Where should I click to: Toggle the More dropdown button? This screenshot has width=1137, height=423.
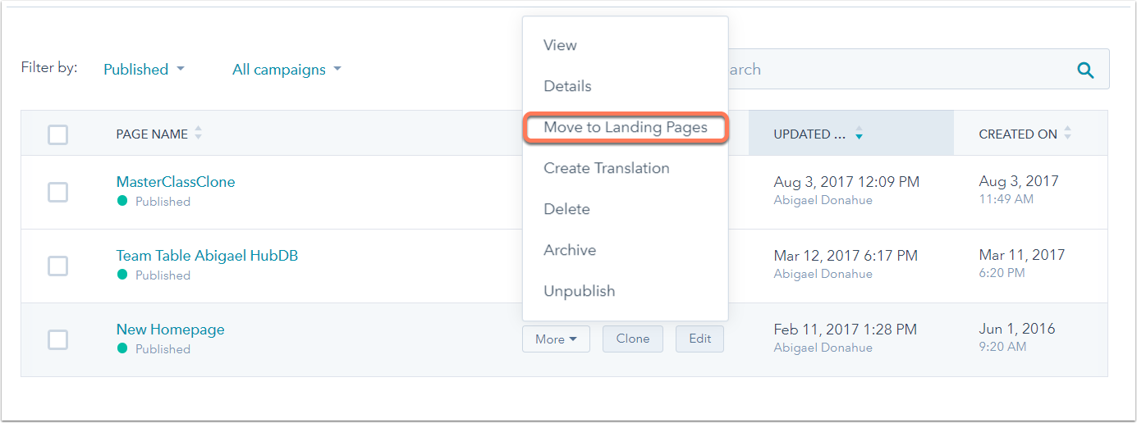[556, 339]
